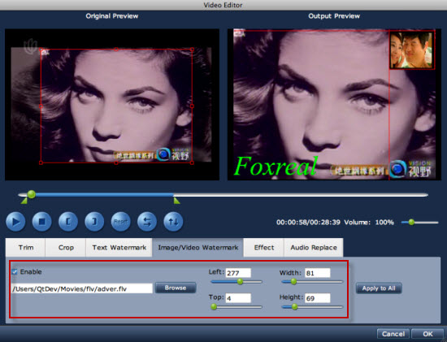The height and width of the screenshot is (342, 447).
Task: Click the top-middle crop handle in Original Preview
Action: click(116, 50)
